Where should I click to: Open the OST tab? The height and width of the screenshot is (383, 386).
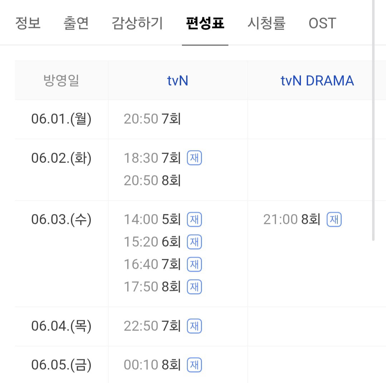(322, 23)
